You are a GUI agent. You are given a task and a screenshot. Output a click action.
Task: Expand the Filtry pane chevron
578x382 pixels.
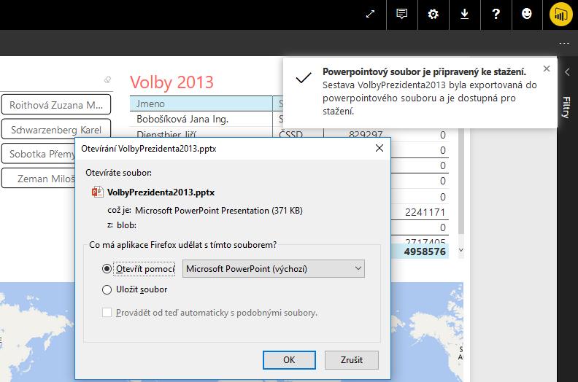click(567, 72)
